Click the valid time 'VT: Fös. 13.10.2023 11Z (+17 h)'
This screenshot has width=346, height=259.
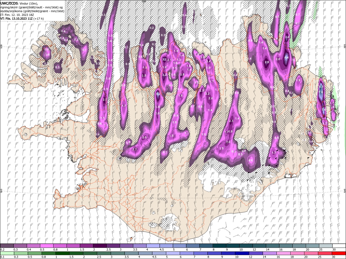coord(22,19)
